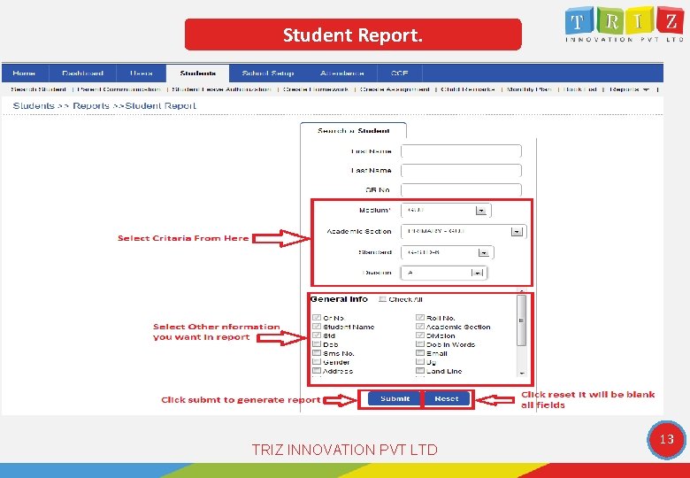Image resolution: width=690 pixels, height=478 pixels.
Task: Open the Academic Section dropdown
Action: [464, 232]
